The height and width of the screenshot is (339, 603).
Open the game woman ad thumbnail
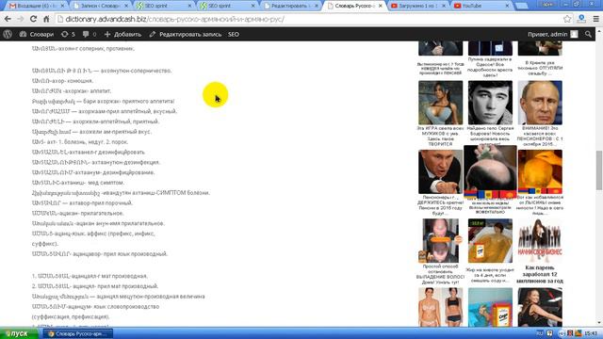point(440,103)
